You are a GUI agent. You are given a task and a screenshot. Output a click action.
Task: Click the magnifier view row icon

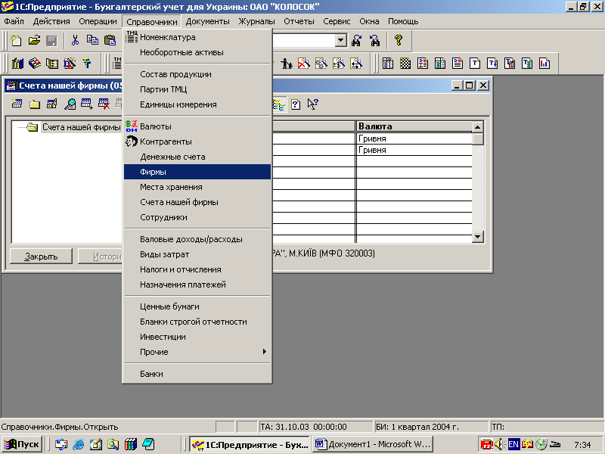70,104
